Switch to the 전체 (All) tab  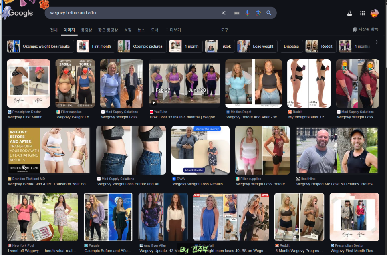click(54, 30)
